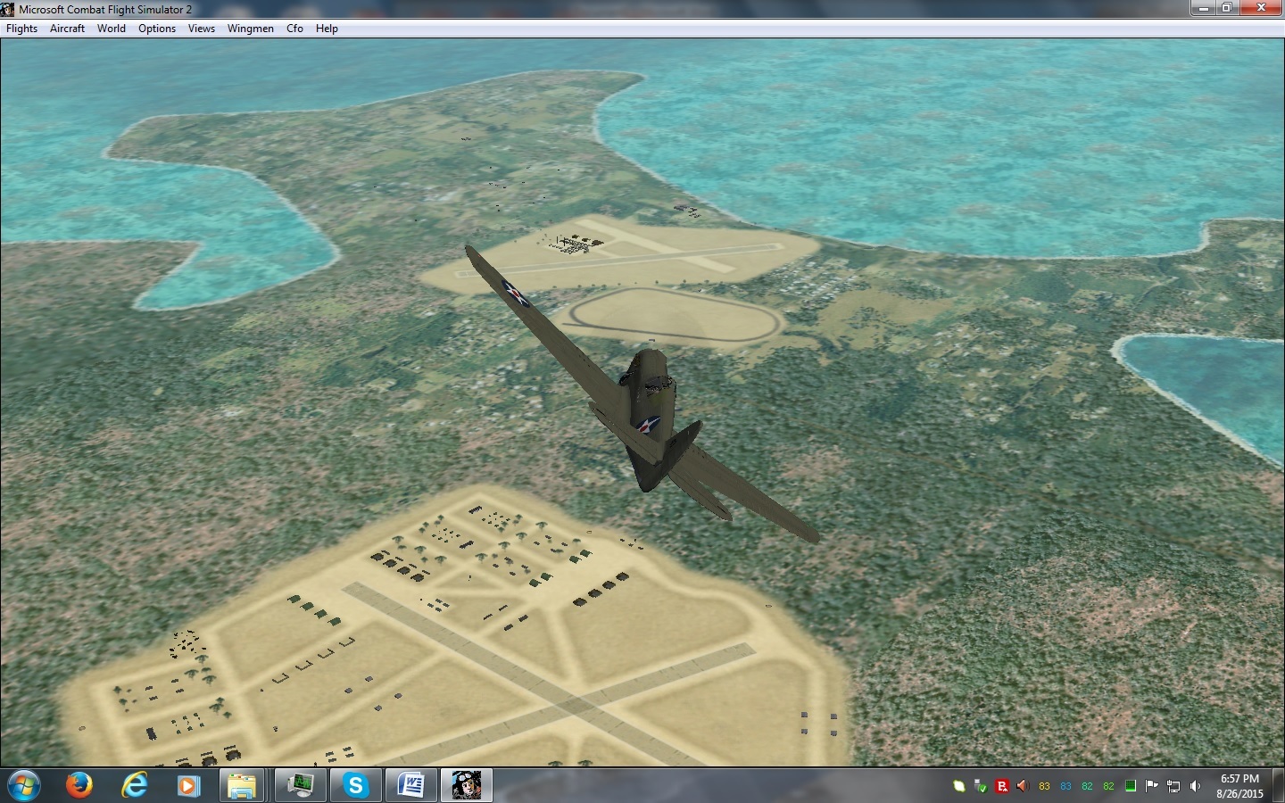
Task: Open the Aircraft menu
Action: click(67, 29)
